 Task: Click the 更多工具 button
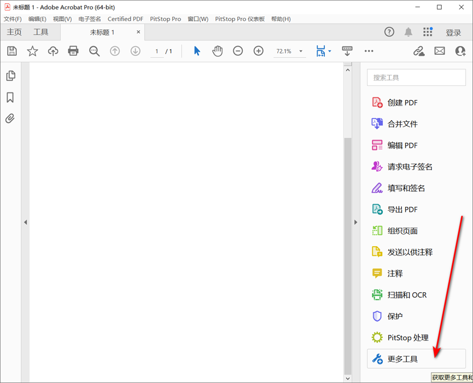(416, 359)
